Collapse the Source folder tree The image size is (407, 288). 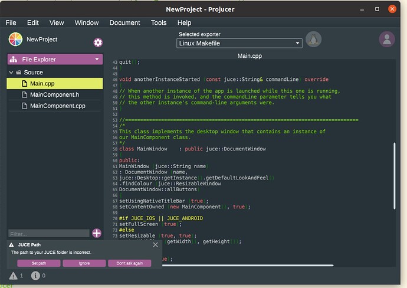click(11, 73)
